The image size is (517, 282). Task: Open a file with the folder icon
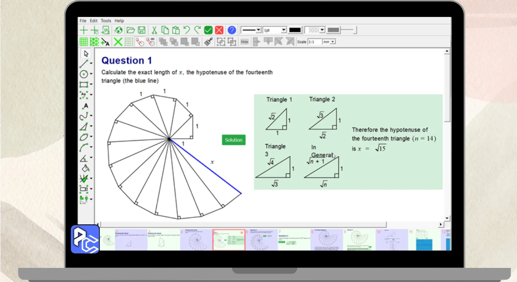[130, 30]
